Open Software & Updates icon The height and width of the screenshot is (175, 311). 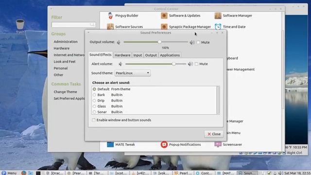coord(164,16)
